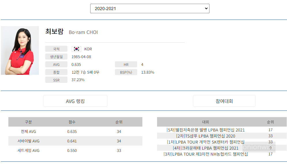287x164 pixels.
Task: Open [5차]웰컴저축은행 웰뱅 LPBA 챔피언십 2021
Action: 205,130
